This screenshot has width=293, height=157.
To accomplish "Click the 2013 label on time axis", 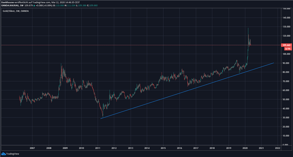I will click(131, 148).
